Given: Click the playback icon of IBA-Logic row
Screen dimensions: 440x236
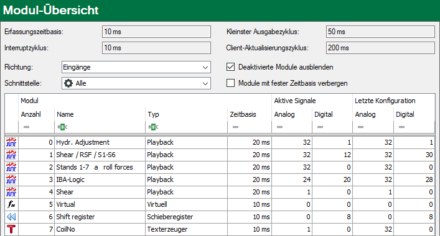Looking at the screenshot, I should pyautogui.click(x=11, y=179).
